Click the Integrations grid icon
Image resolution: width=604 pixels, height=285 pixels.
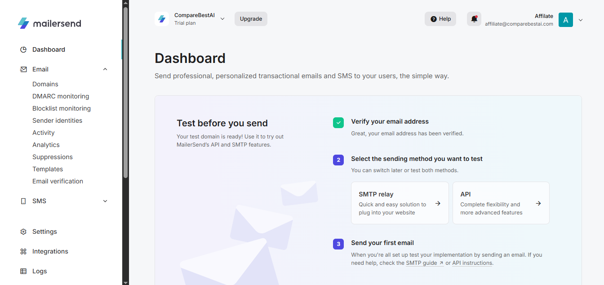23,251
